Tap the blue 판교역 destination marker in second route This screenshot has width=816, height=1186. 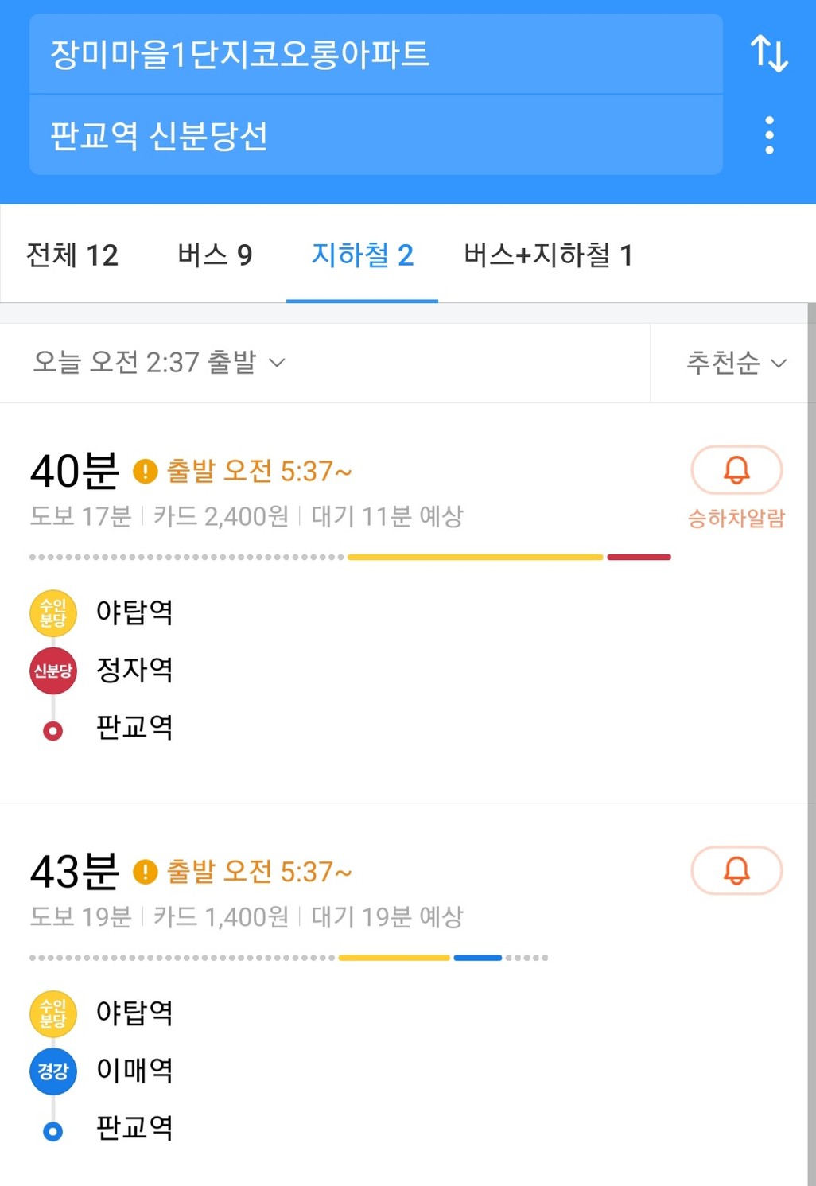(x=53, y=1130)
